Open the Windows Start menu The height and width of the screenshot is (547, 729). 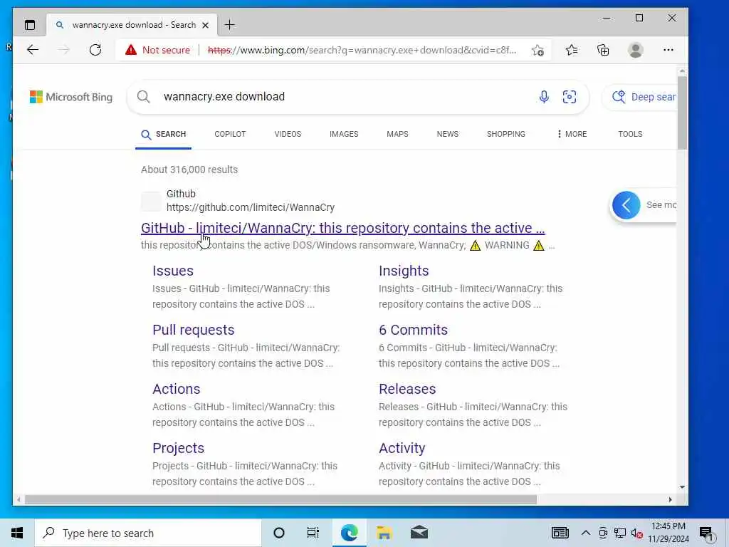tap(17, 533)
